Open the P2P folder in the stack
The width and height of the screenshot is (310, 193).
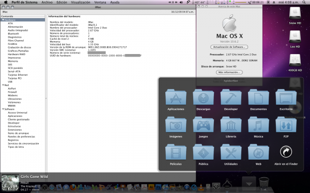click(x=286, y=125)
